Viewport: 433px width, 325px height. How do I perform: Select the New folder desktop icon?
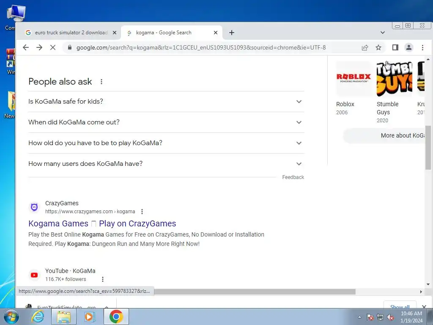coord(10,105)
